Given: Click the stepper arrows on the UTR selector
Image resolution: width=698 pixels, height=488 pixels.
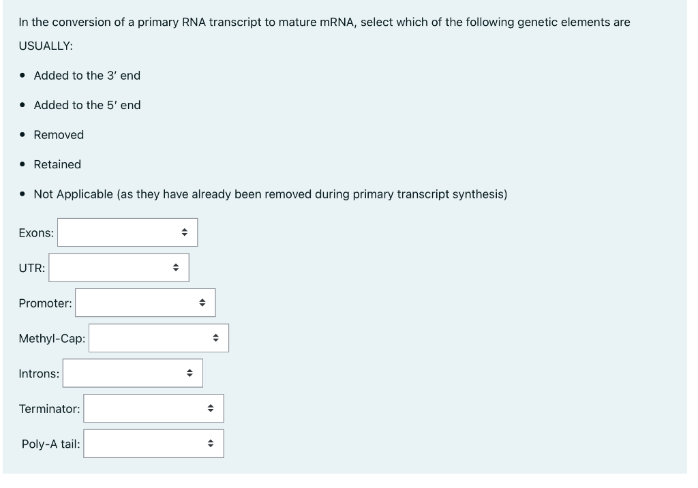Looking at the screenshot, I should 176,267.
